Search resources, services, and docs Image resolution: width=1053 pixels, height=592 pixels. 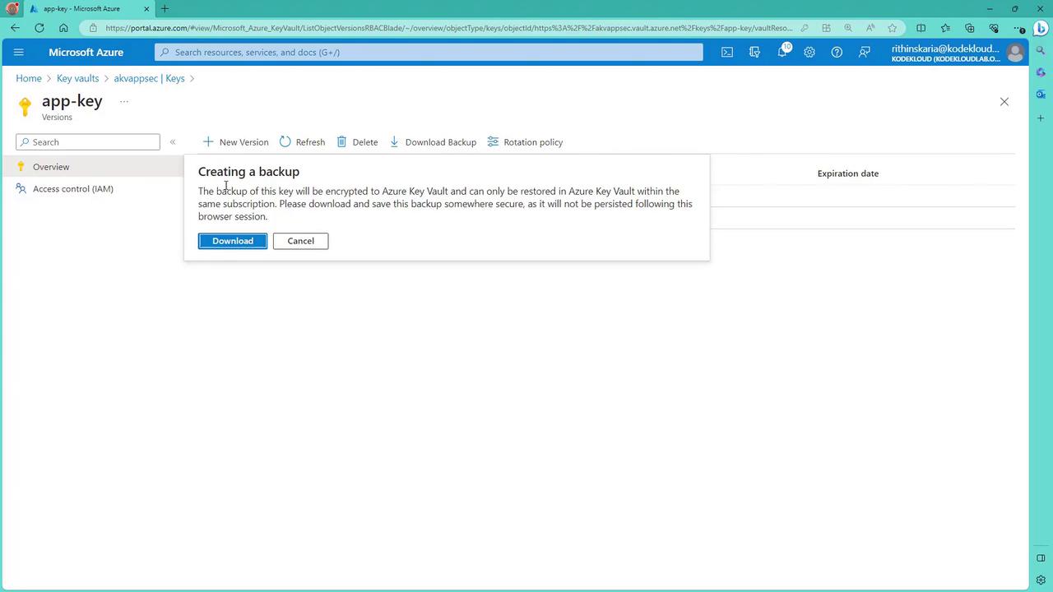click(429, 53)
